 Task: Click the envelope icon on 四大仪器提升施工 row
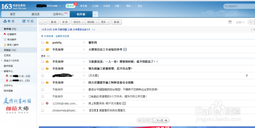47,83
